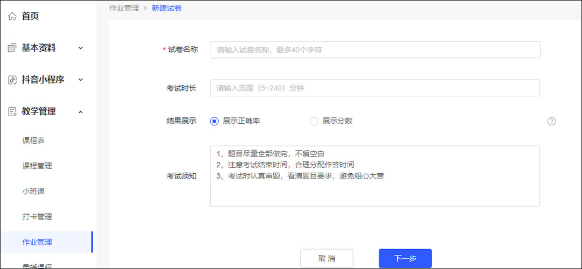The width and height of the screenshot is (582, 269).
Task: Click the question mark help icon
Action: tap(552, 122)
